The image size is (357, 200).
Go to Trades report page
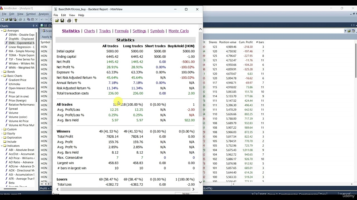click(x=105, y=31)
